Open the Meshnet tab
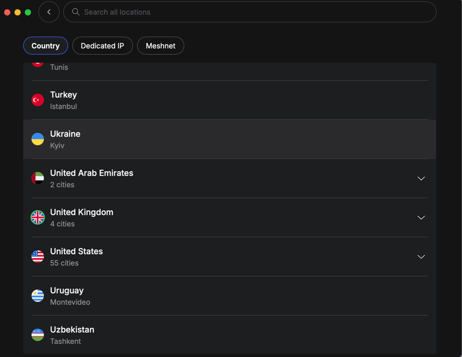Viewport: 462px width, 357px height. pyautogui.click(x=161, y=46)
